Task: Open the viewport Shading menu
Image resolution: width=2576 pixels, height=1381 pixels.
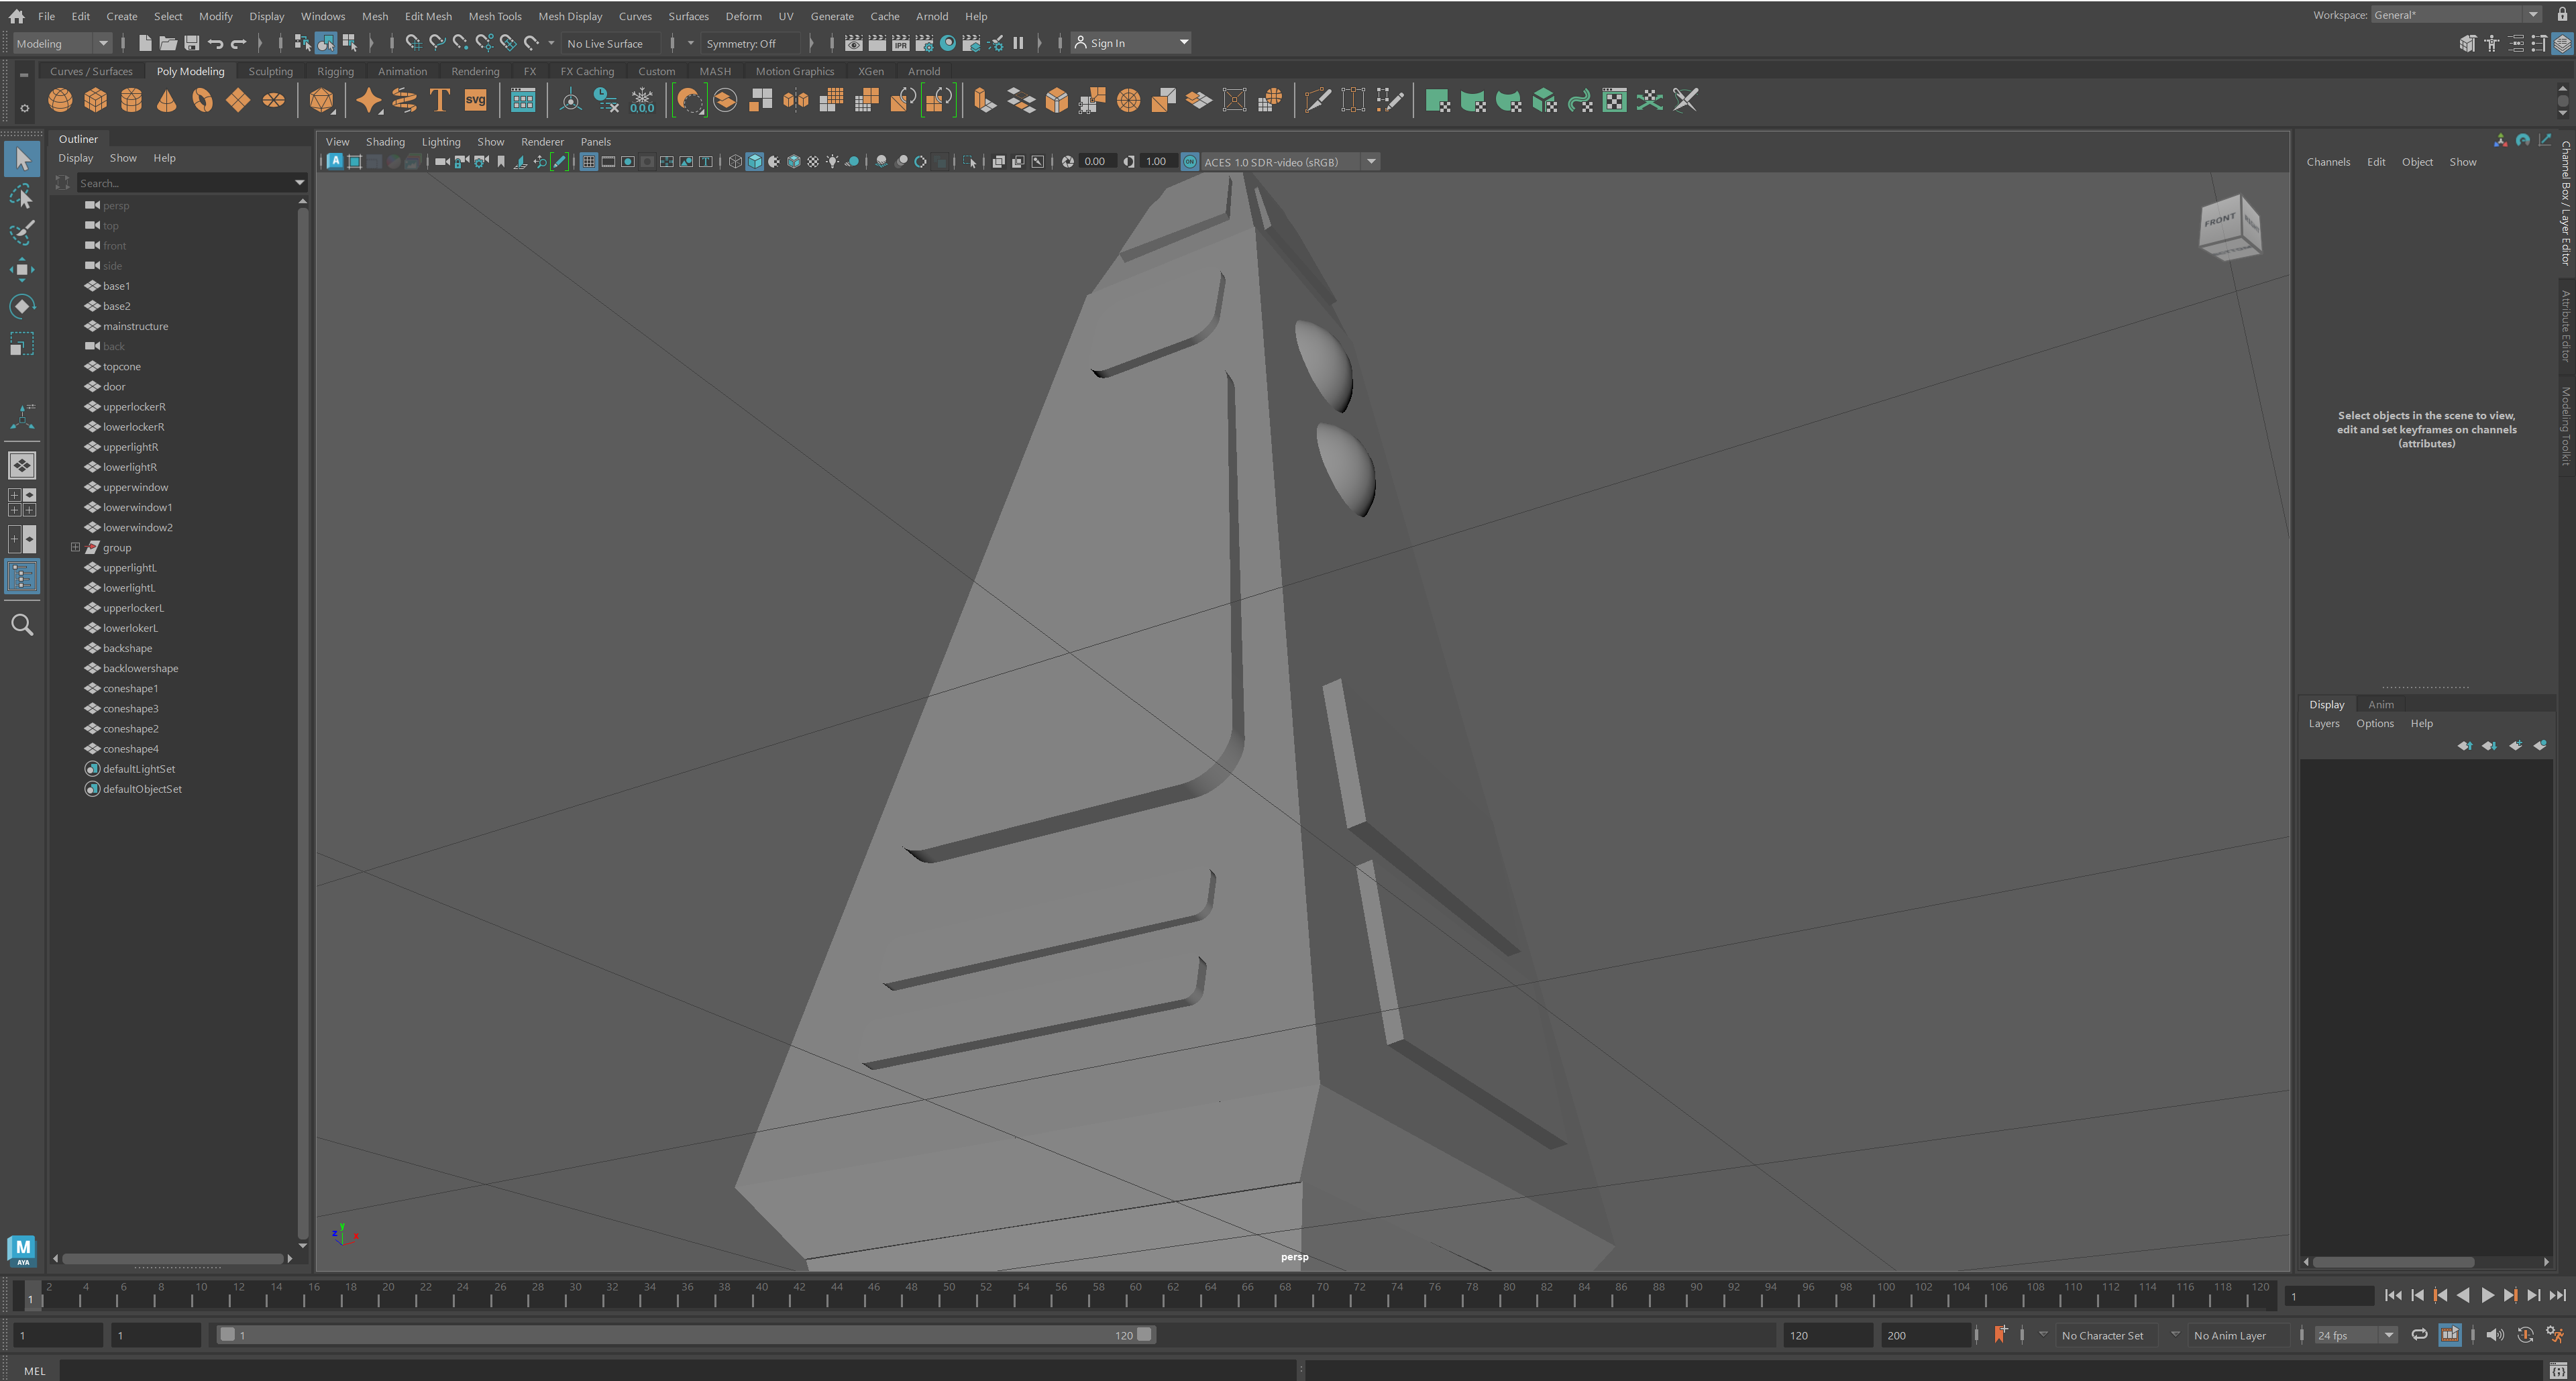Action: pos(385,142)
